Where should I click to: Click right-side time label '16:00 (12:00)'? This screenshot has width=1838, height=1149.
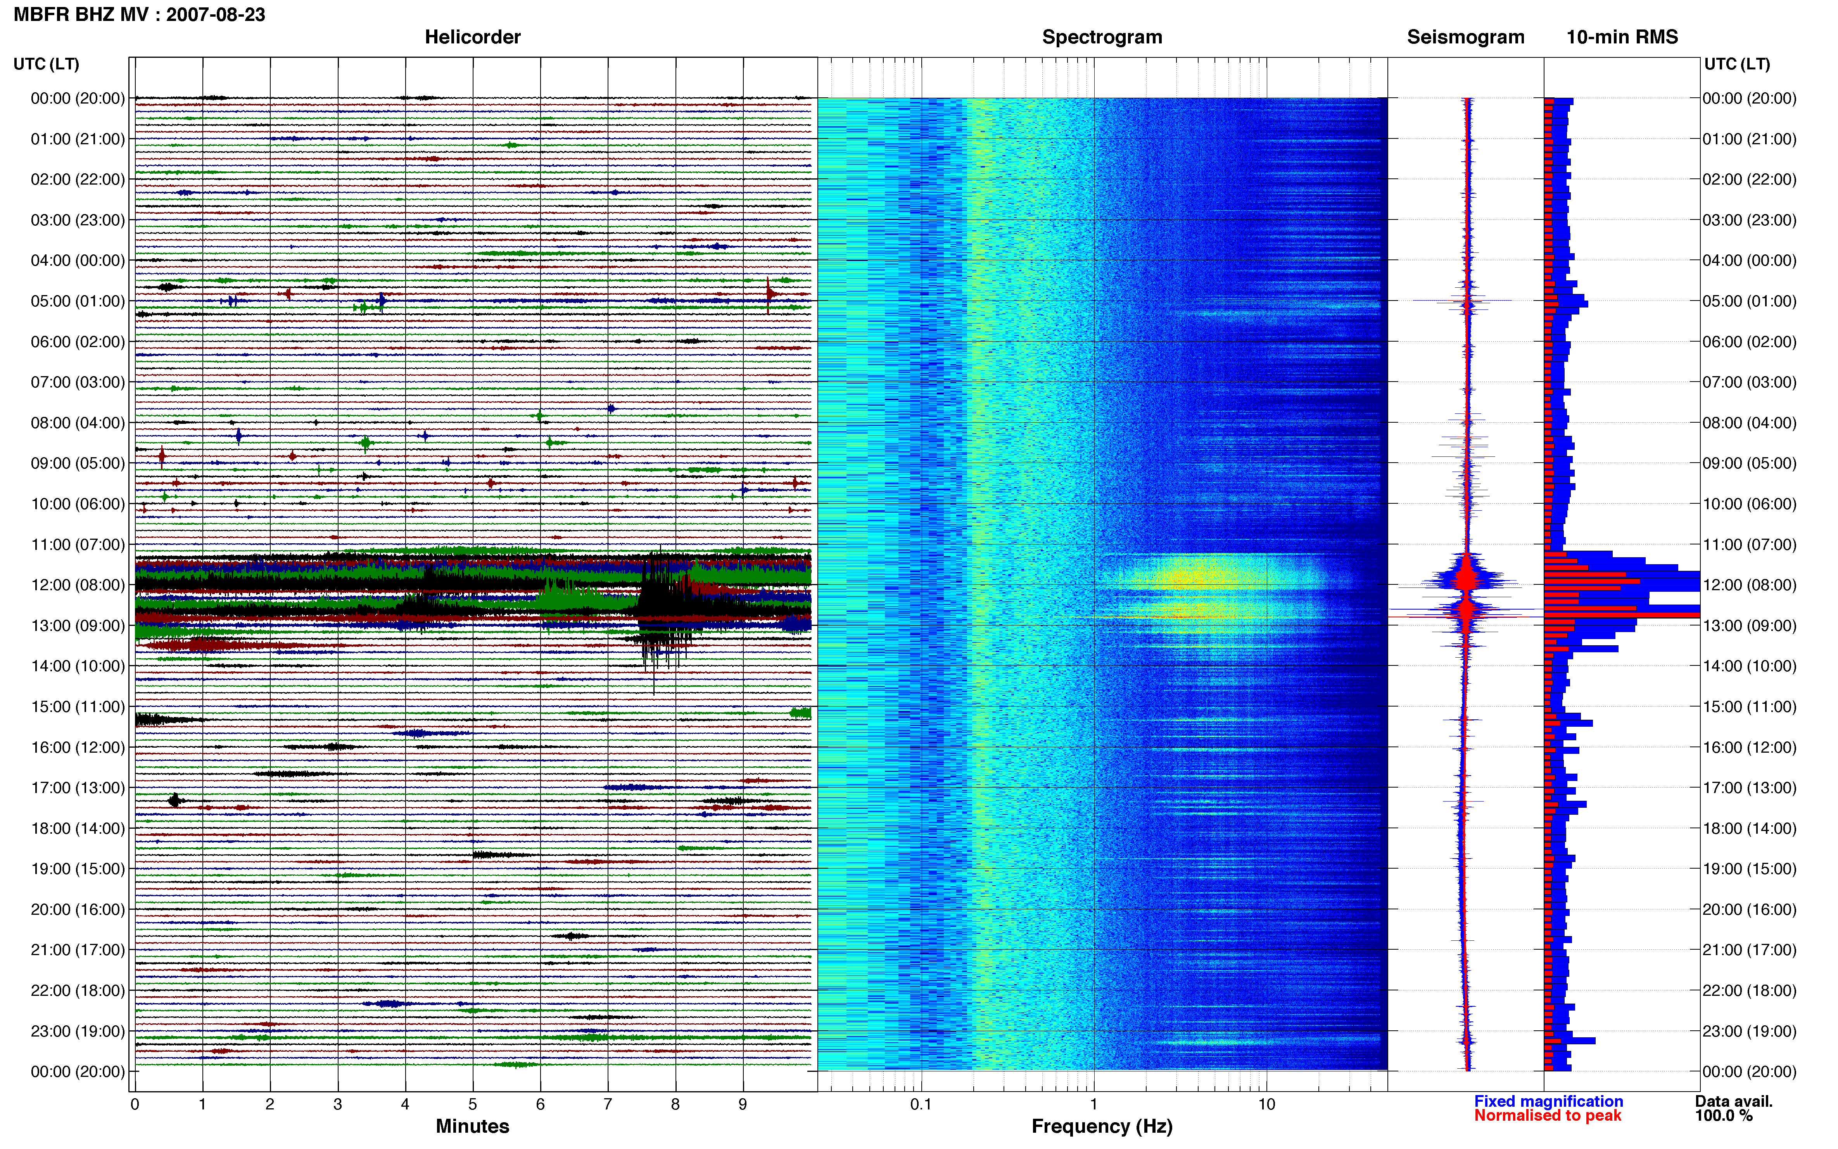[x=1749, y=747]
